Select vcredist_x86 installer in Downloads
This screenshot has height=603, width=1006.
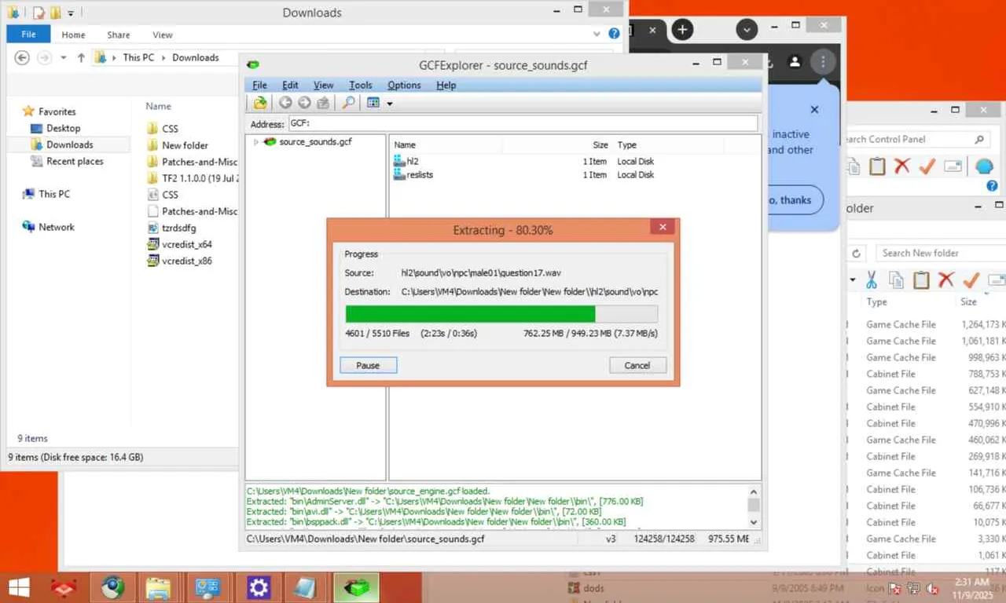pyautogui.click(x=179, y=261)
